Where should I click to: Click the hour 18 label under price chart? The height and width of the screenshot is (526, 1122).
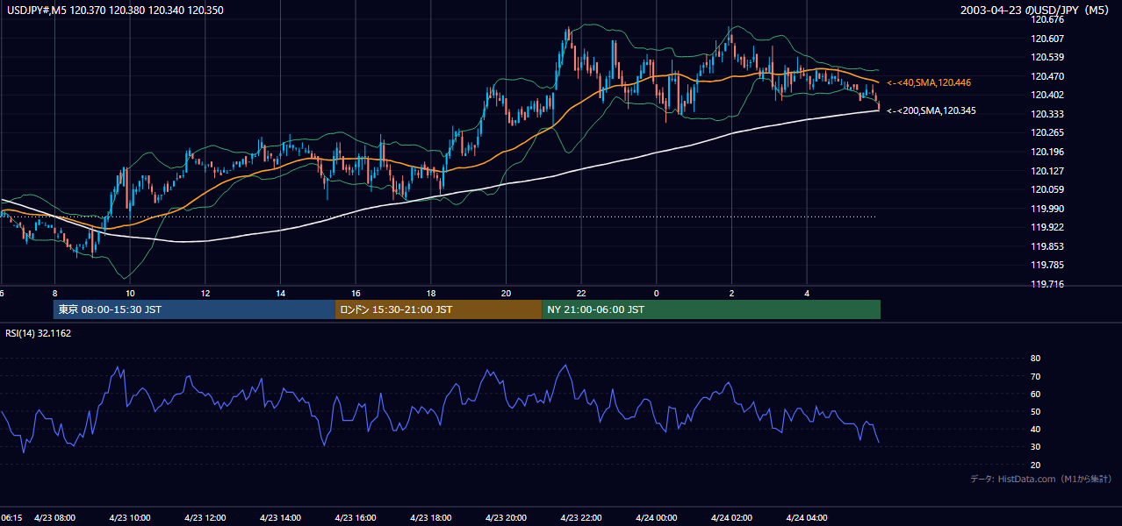[431, 293]
